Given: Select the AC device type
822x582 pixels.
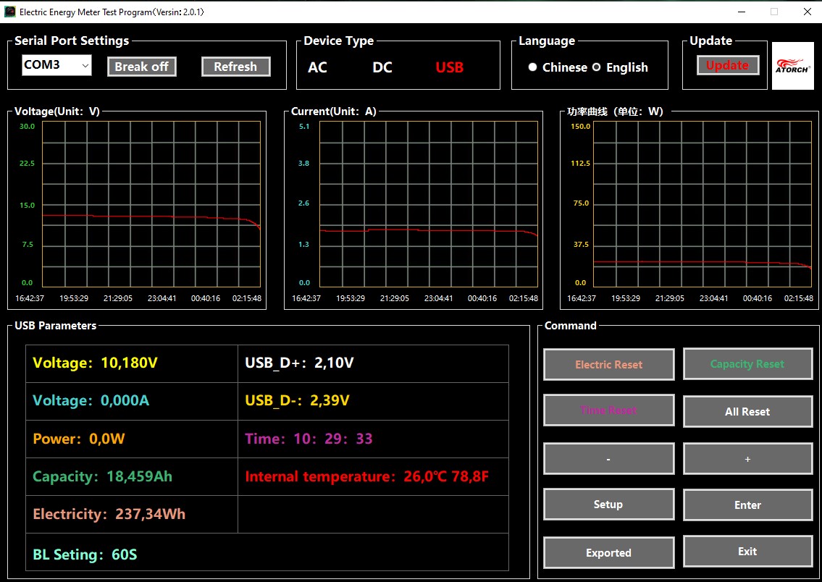Looking at the screenshot, I should [x=317, y=67].
